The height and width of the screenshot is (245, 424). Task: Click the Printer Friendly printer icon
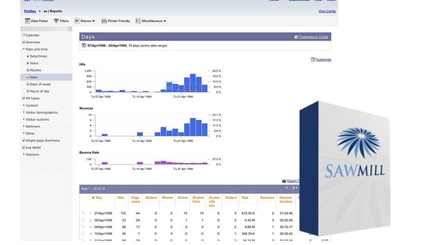[x=104, y=21]
